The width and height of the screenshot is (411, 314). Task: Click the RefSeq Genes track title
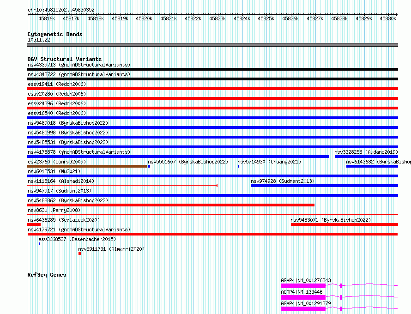coord(47,275)
